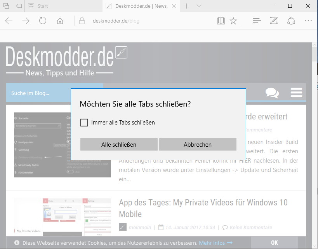The height and width of the screenshot is (249, 318).
Task: Click author name 'moinmoin'
Action: pos(140,227)
